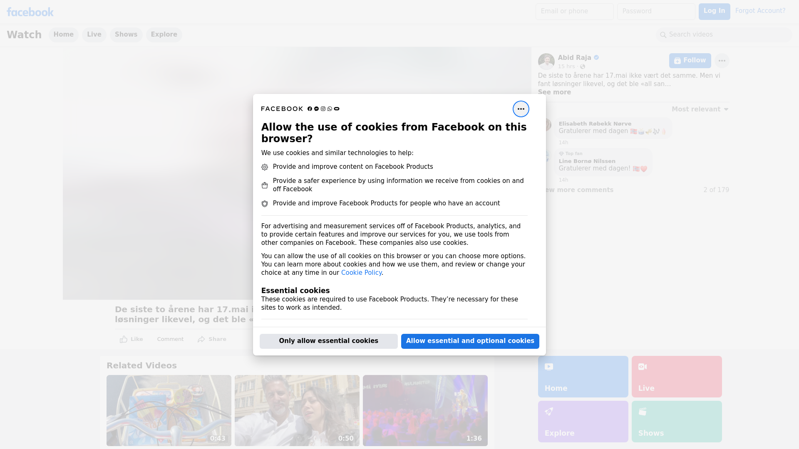Click the Abid Raja name link
The image size is (799, 449).
point(574,58)
